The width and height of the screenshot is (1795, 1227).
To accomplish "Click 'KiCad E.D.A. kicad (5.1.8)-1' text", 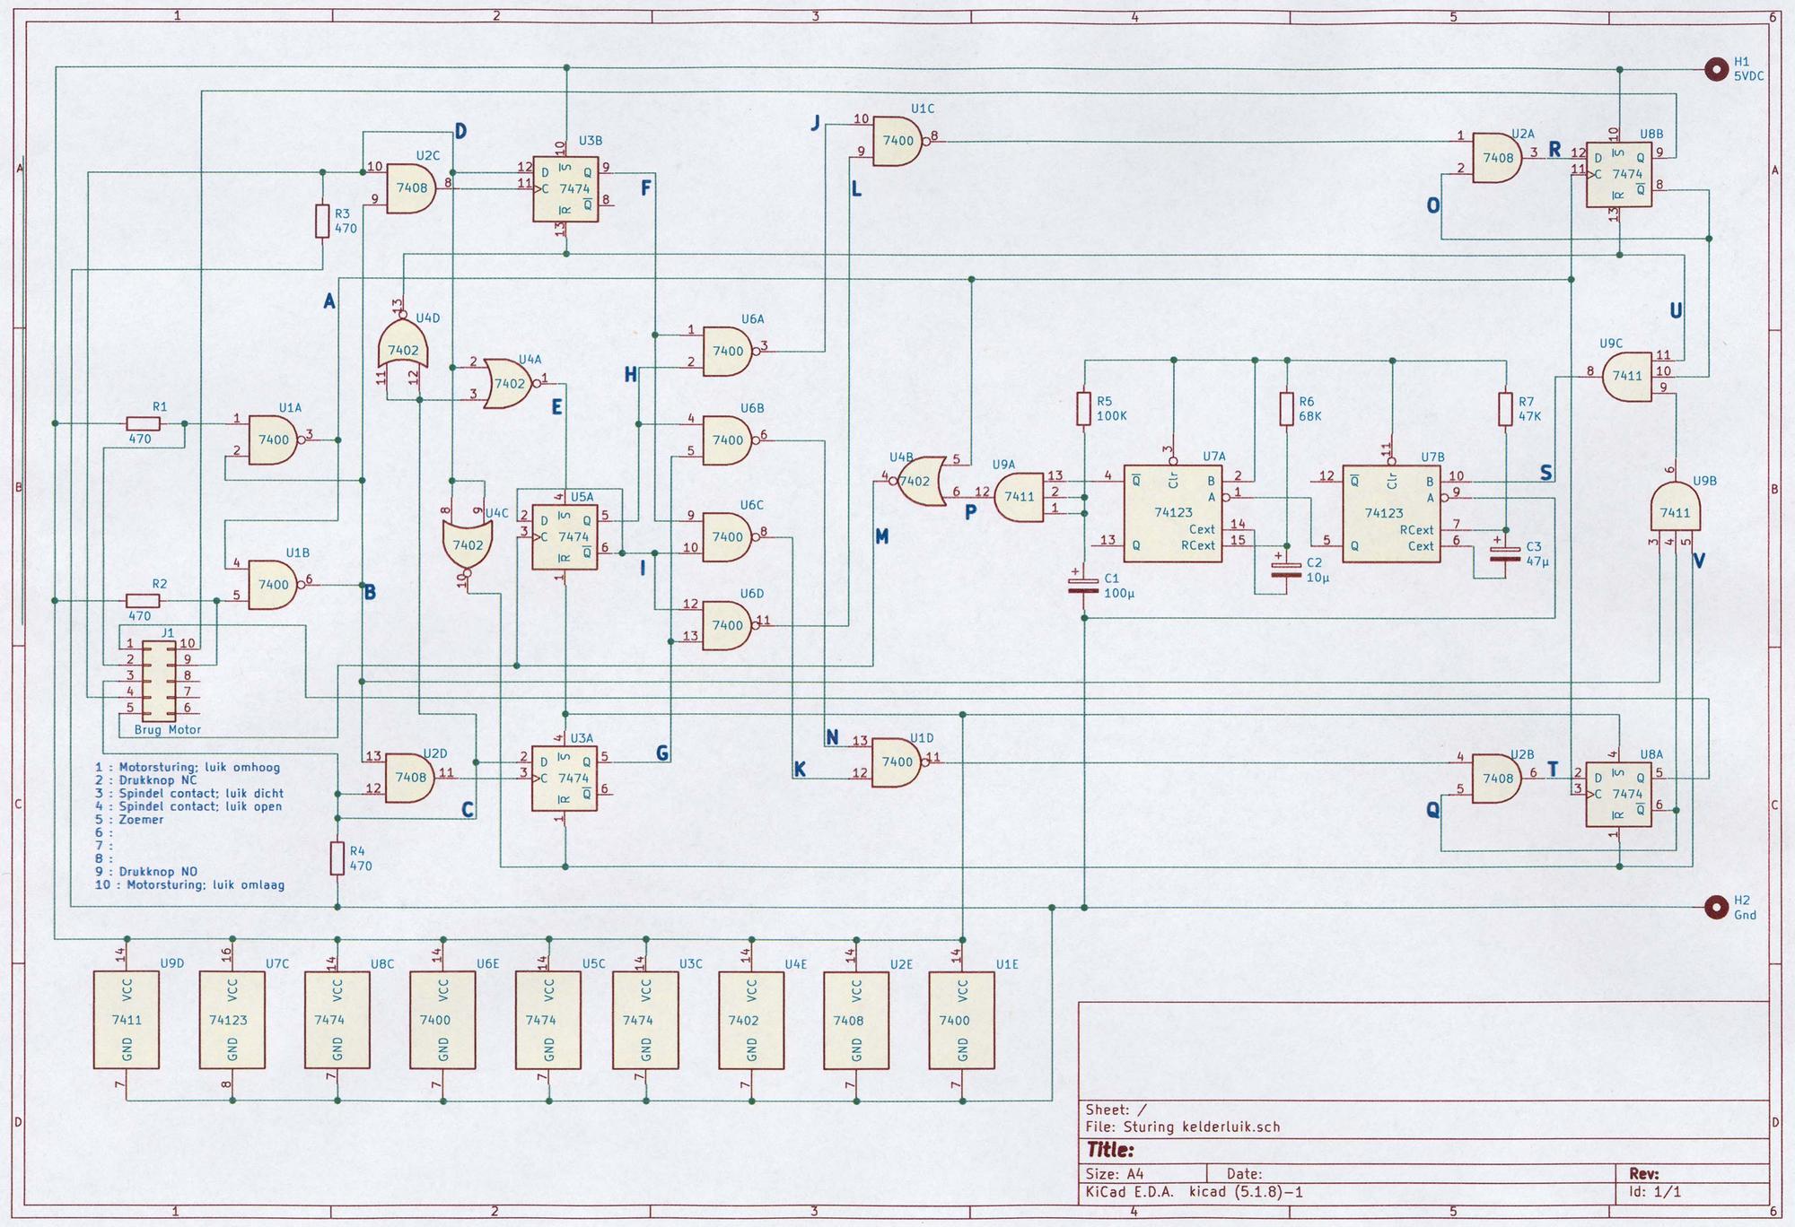I will (x=1194, y=1192).
